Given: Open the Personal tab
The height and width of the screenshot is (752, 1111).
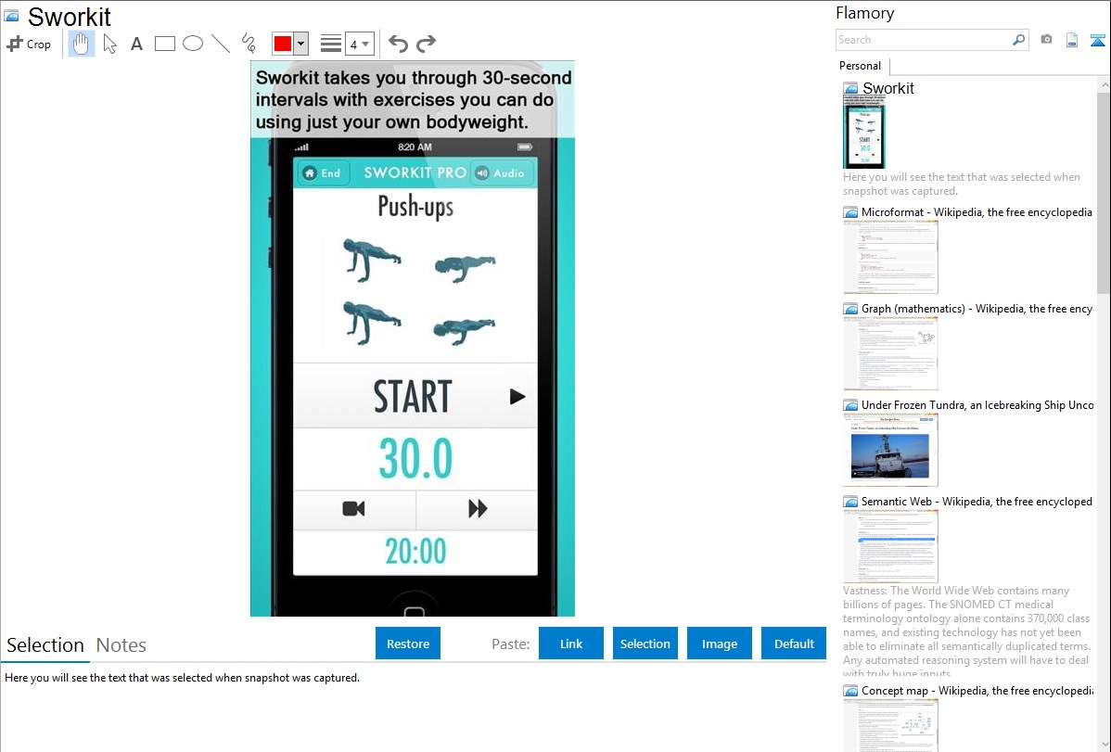Looking at the screenshot, I should click(860, 66).
